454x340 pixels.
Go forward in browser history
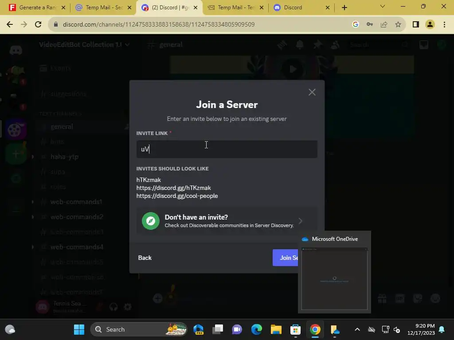[24, 24]
